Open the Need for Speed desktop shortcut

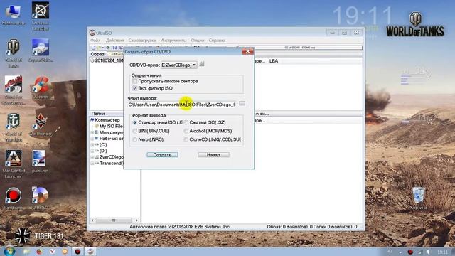pos(14,90)
